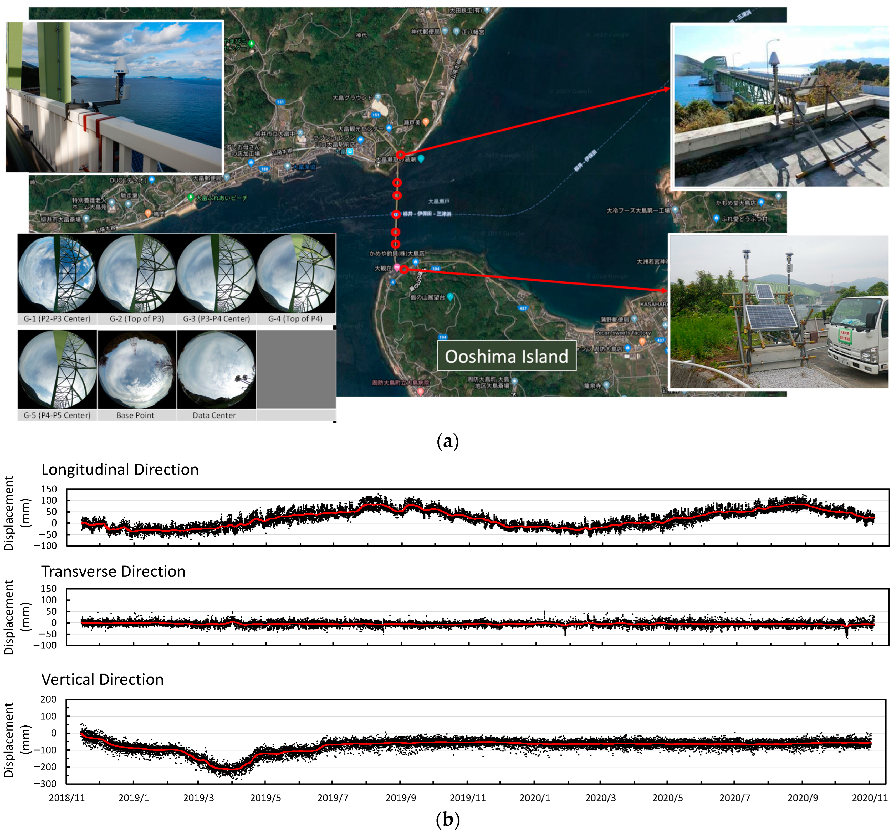This screenshot has height=834, width=894.
Task: Click the red circle marker south of 大観荘
Action: tap(404, 269)
